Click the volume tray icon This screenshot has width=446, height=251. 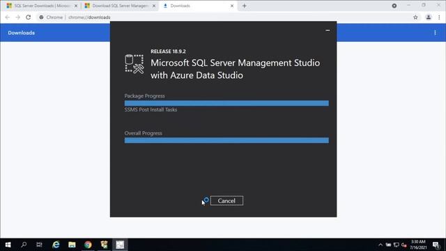pyautogui.click(x=404, y=245)
